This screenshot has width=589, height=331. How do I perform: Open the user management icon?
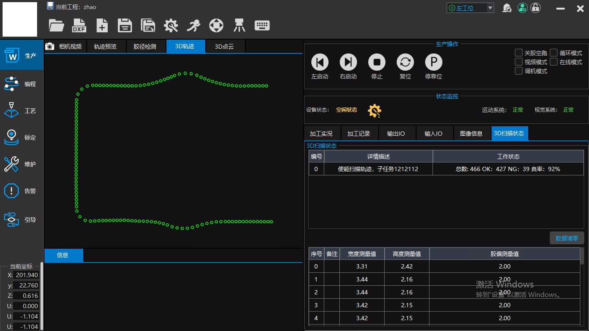point(522,8)
